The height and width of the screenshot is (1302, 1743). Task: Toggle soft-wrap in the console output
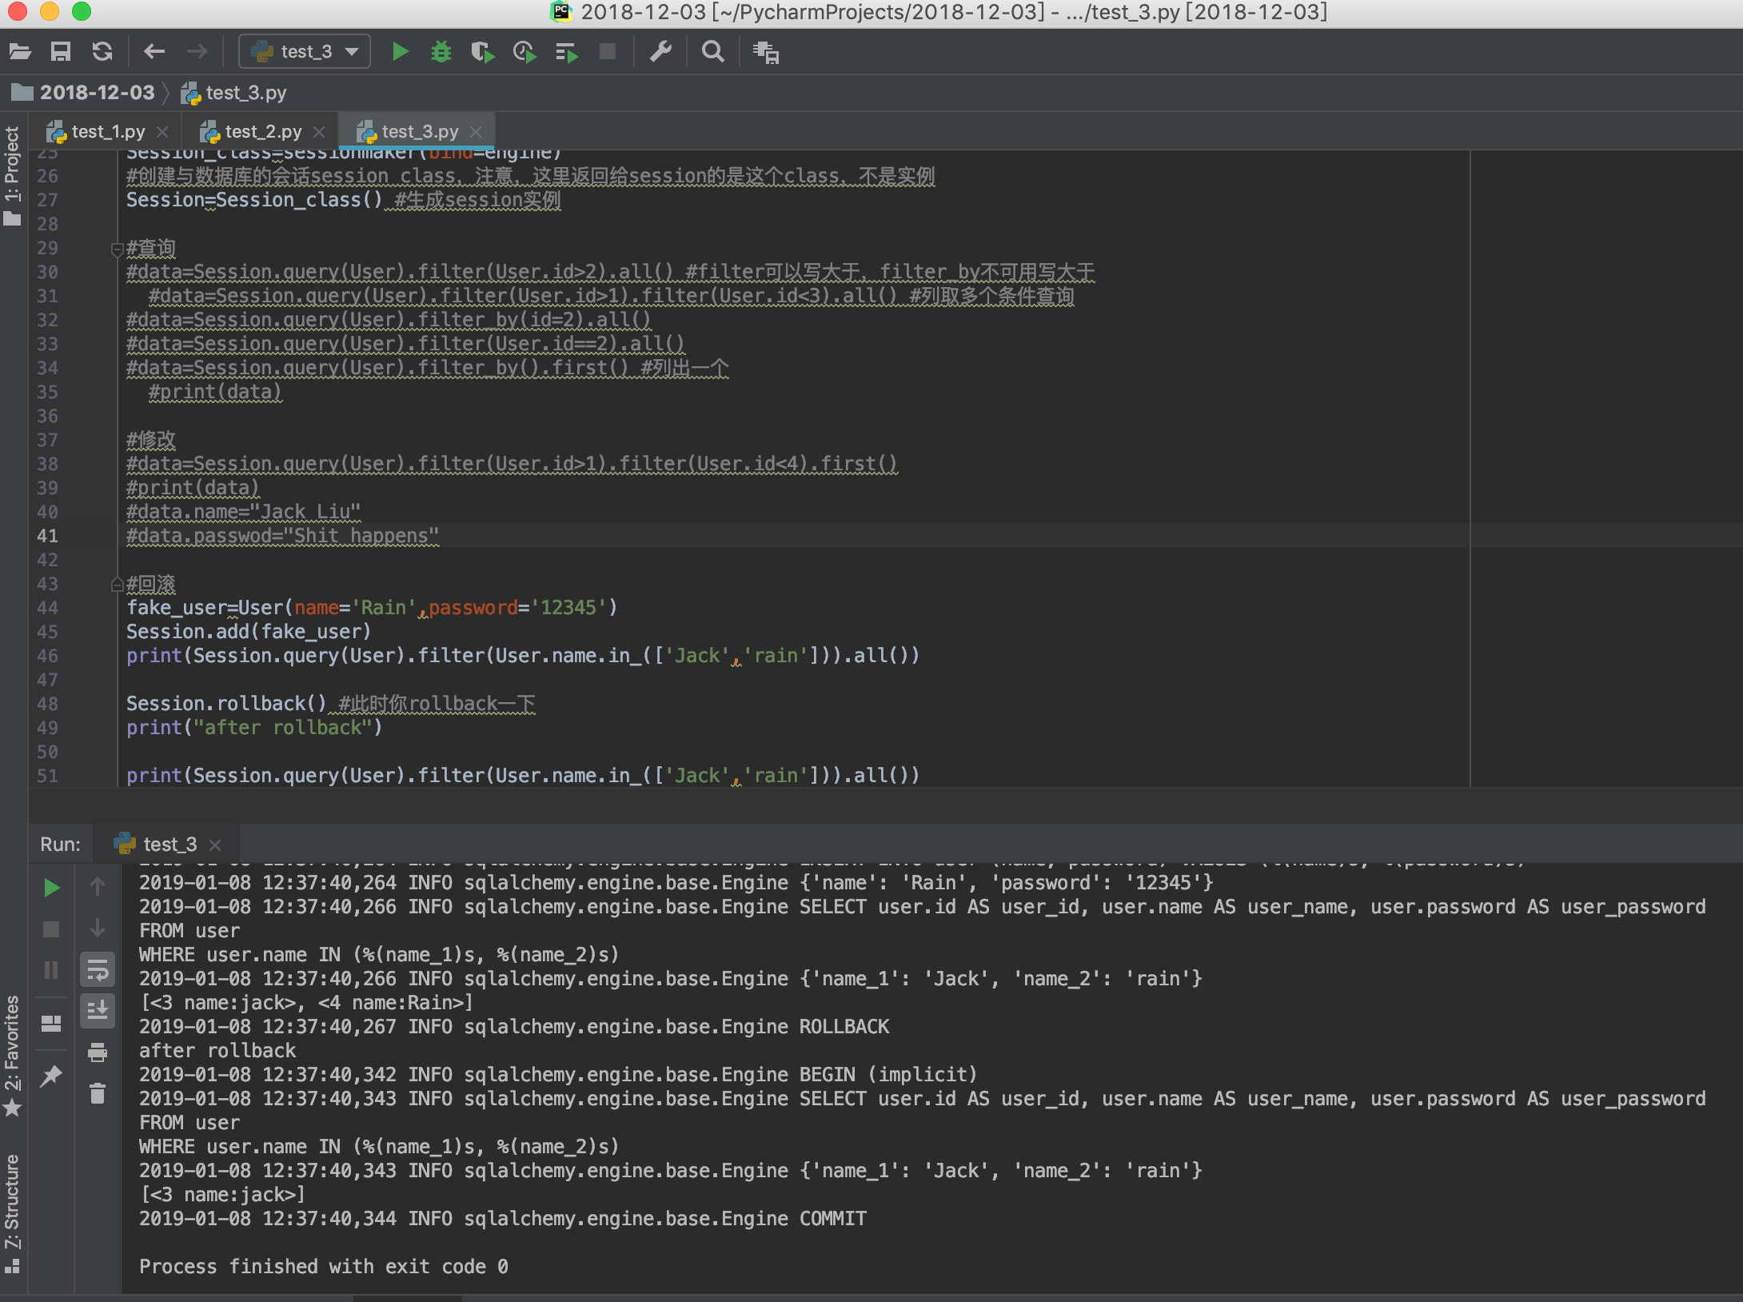(98, 970)
